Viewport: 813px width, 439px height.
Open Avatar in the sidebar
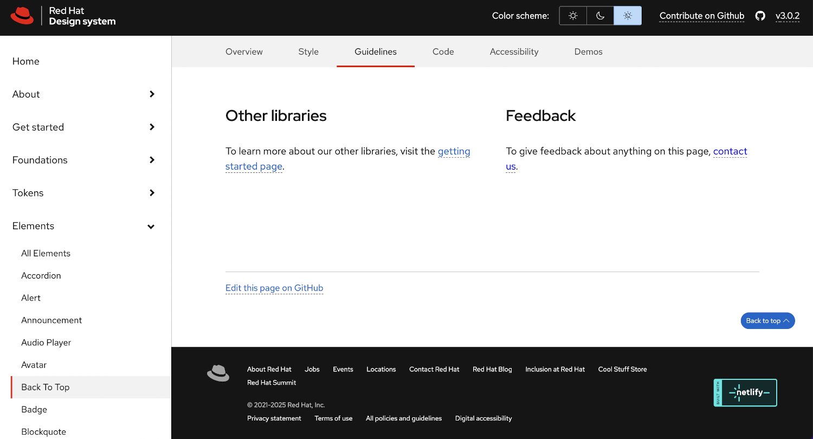click(x=34, y=365)
